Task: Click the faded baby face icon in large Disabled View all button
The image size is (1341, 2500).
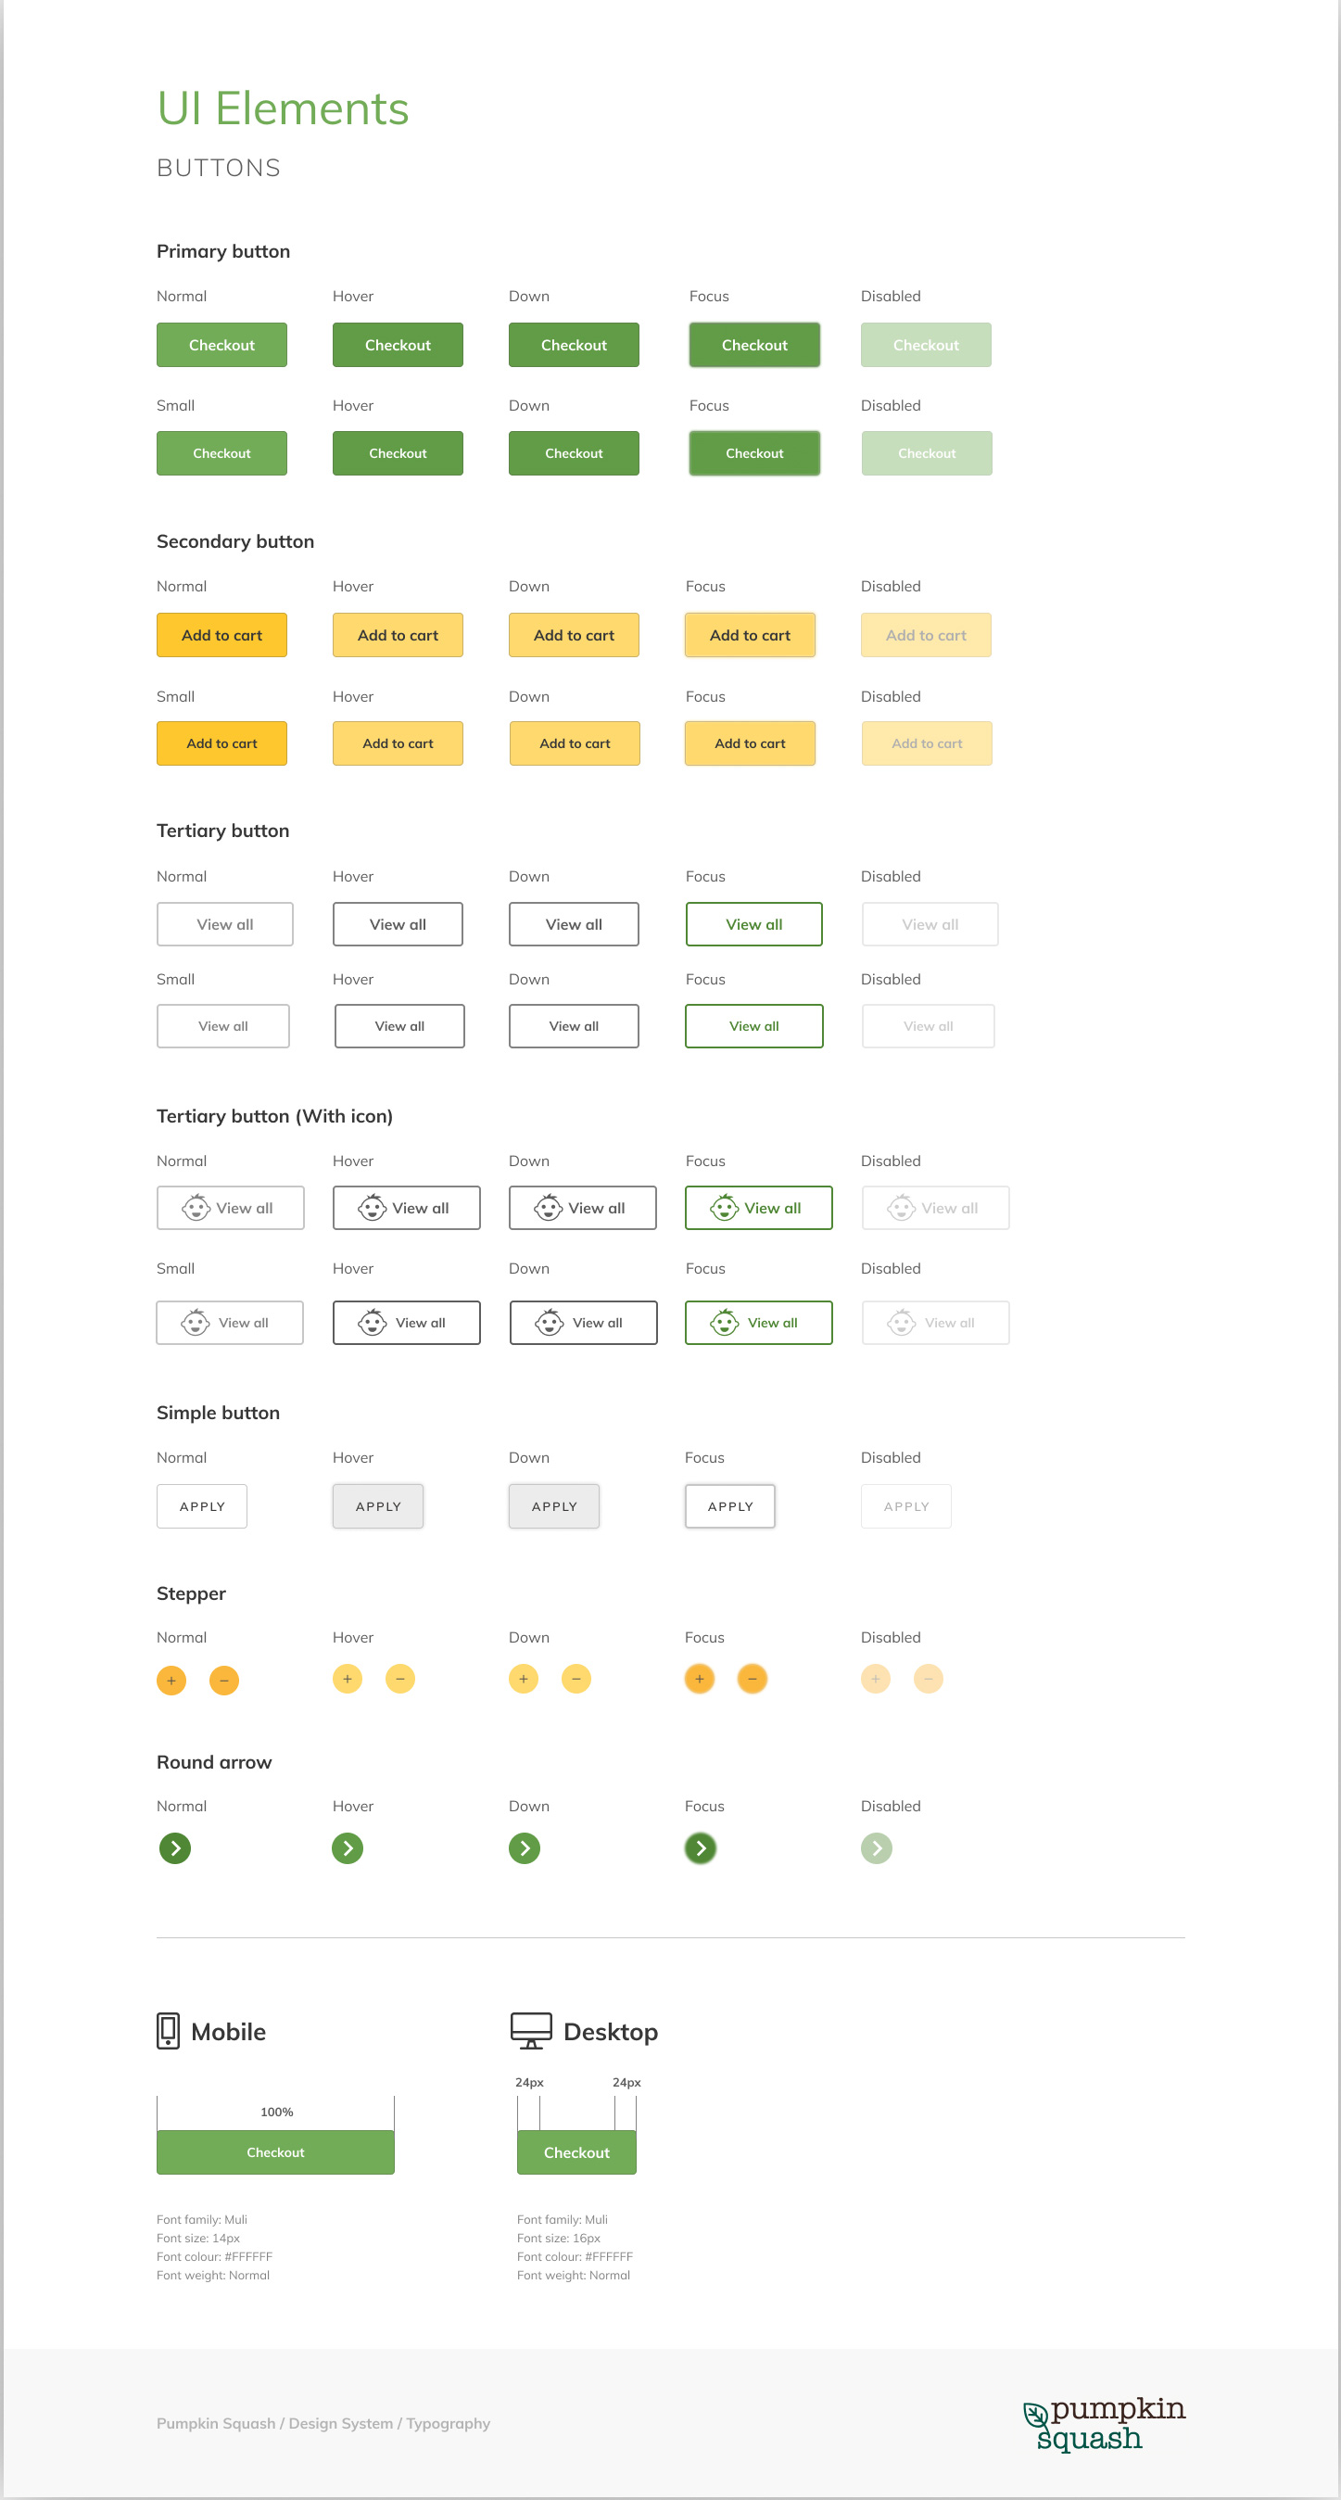Action: [x=902, y=1208]
